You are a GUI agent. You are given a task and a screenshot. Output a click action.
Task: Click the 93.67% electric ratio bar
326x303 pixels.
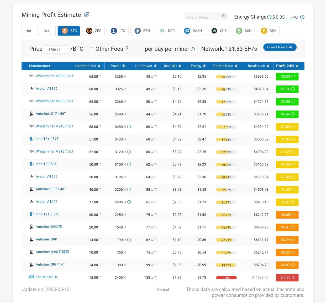226,265
